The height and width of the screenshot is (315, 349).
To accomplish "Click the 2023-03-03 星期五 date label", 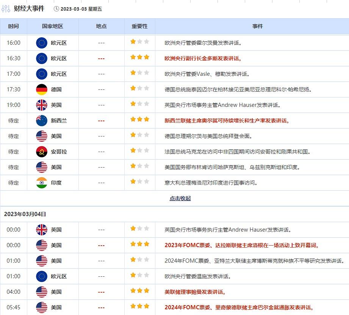I will (81, 9).
